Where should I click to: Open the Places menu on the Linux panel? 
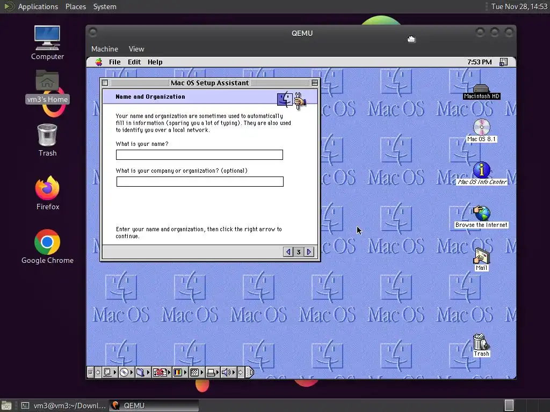[x=75, y=6]
